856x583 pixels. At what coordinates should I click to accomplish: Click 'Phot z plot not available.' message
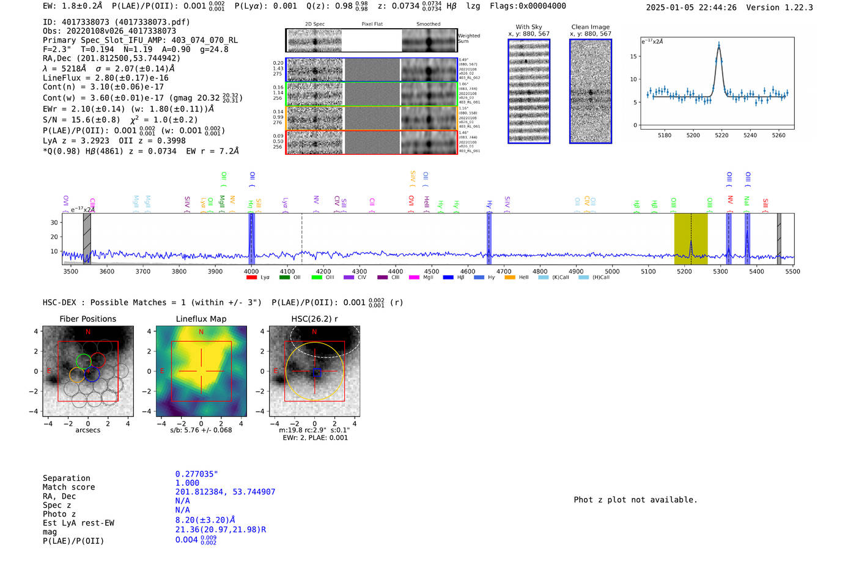(x=635, y=500)
